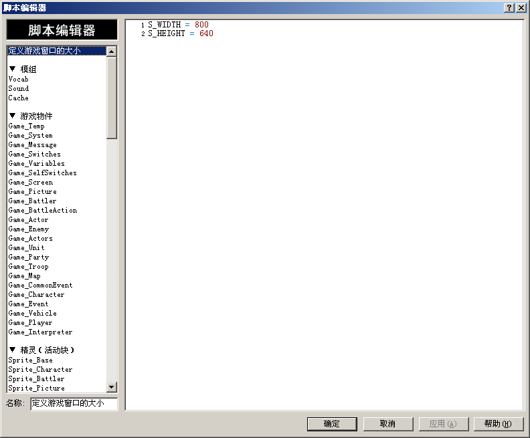Click the S_HEIGHT = 640 code line
The height and width of the screenshot is (438, 530).
tap(181, 33)
